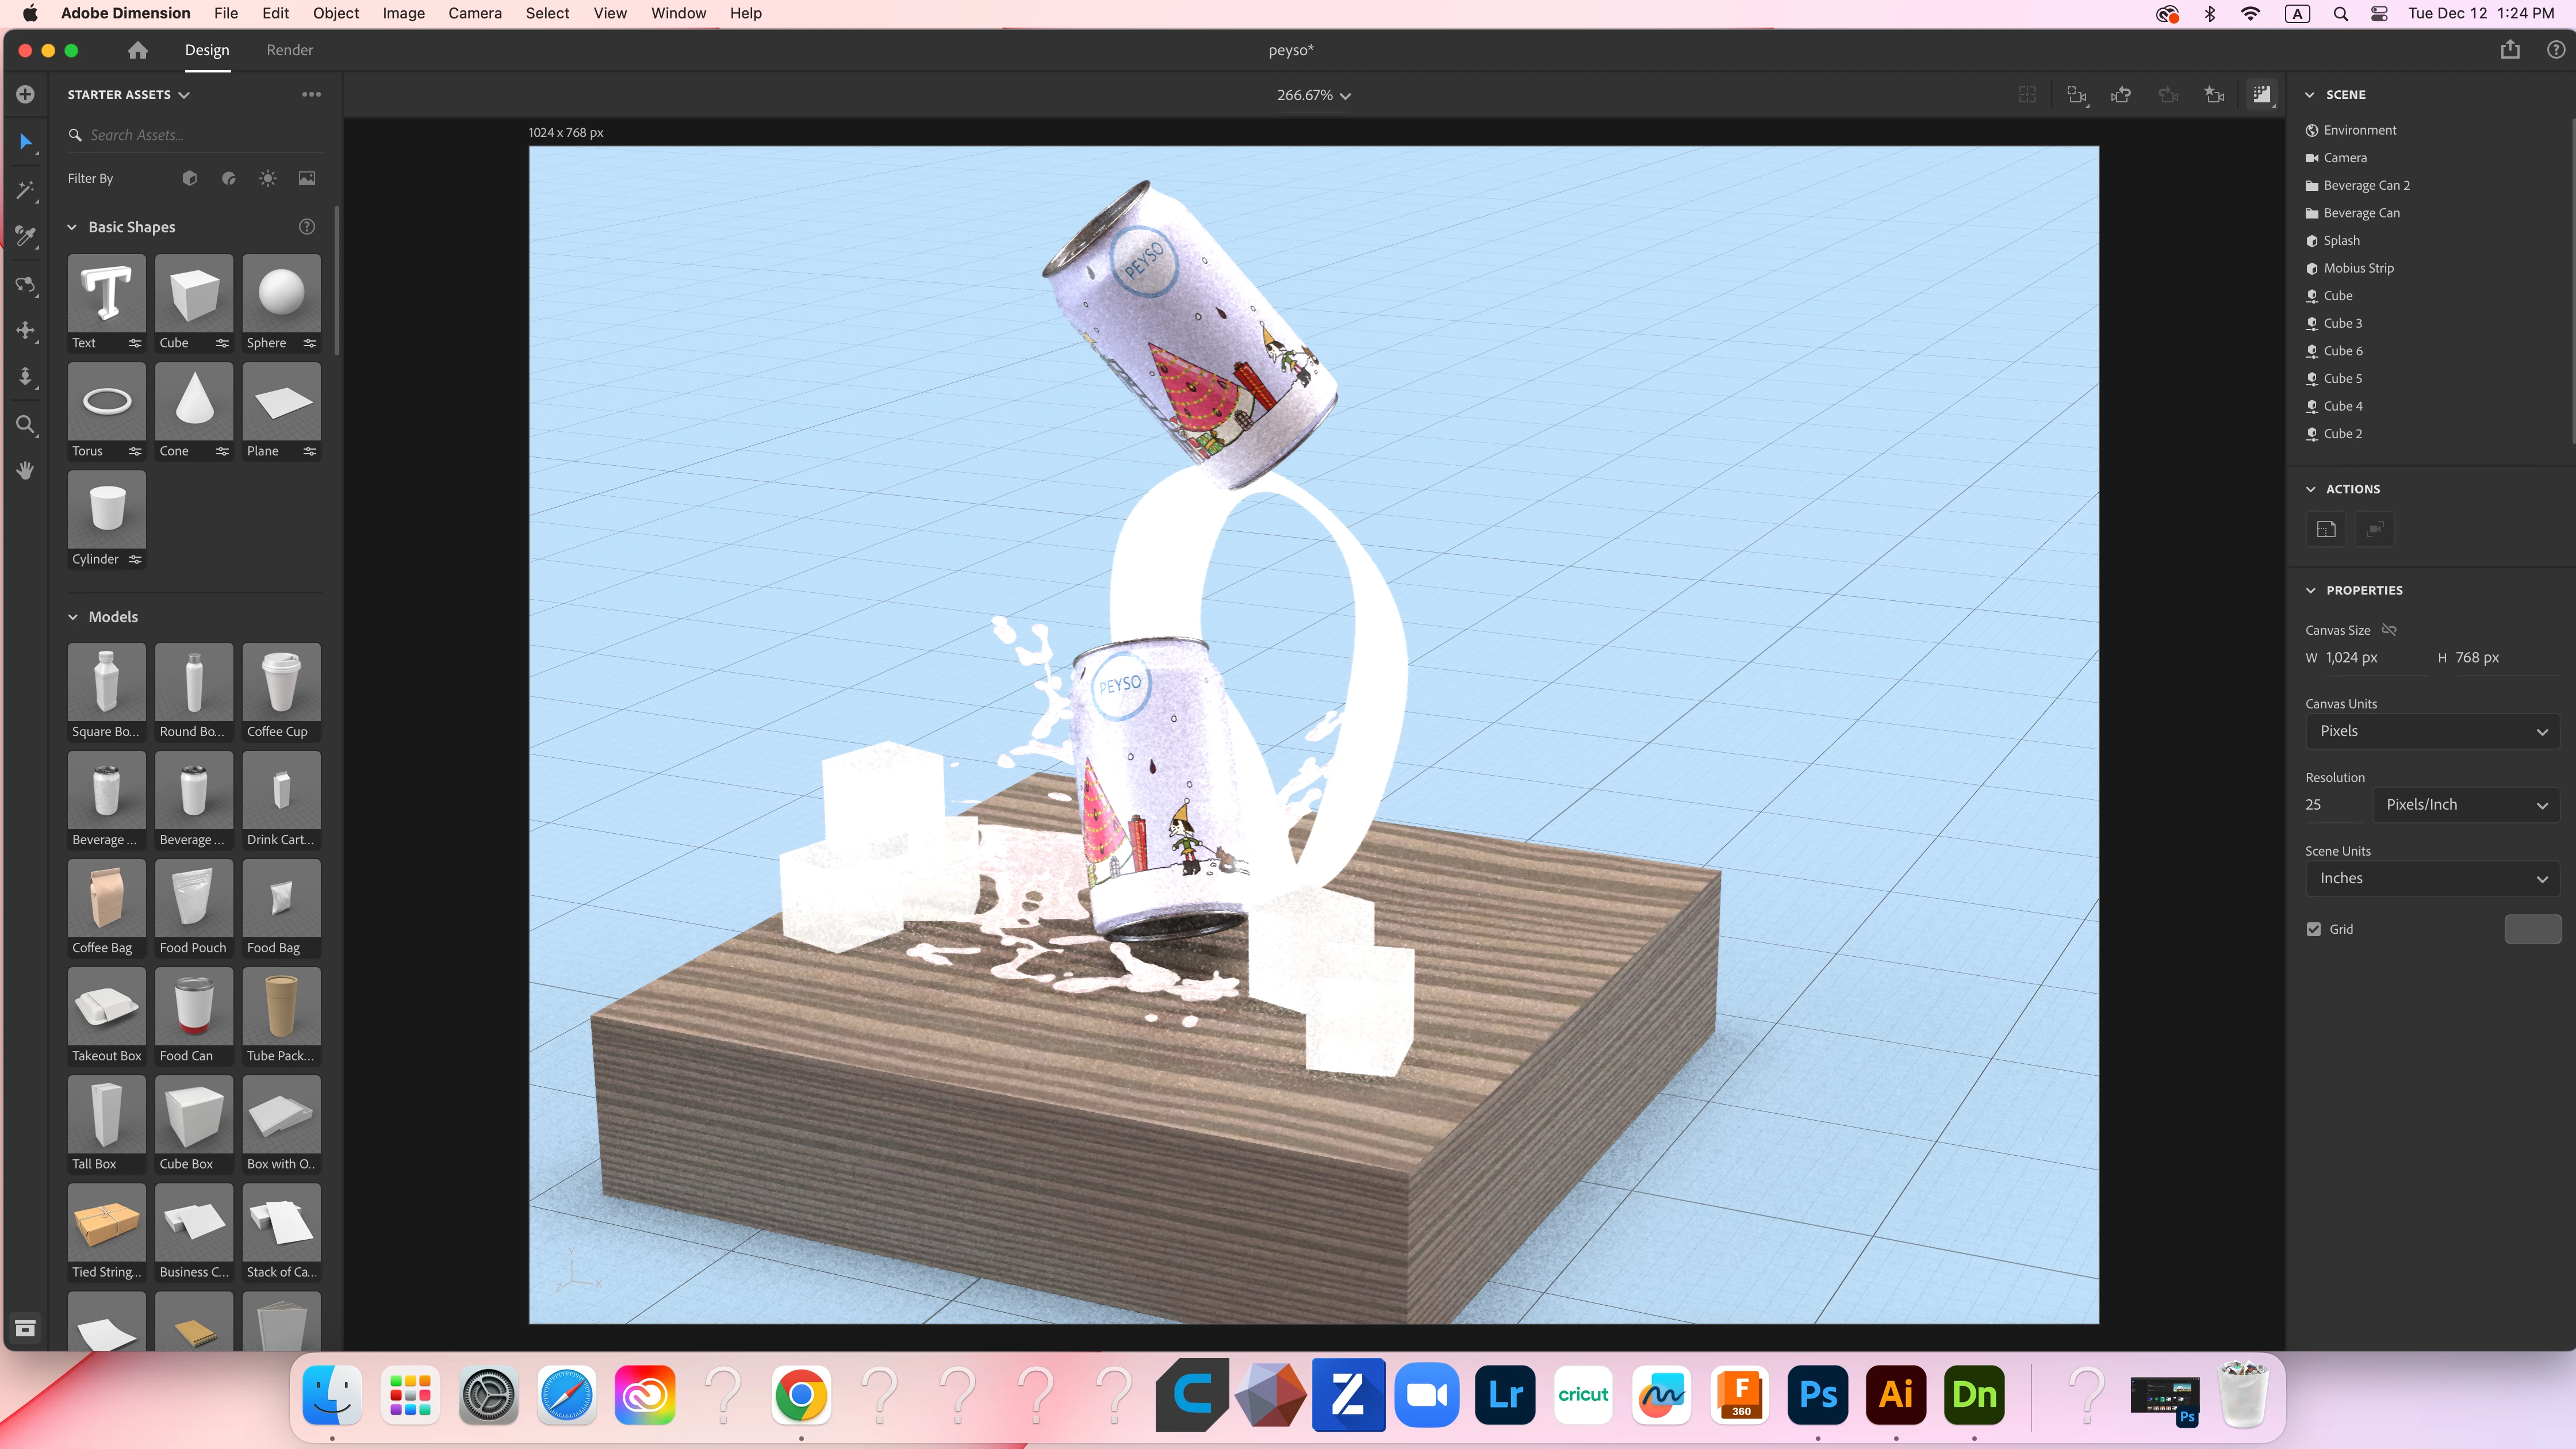Image resolution: width=2576 pixels, height=1449 pixels.
Task: Filter assets by images icon
Action: point(307,178)
